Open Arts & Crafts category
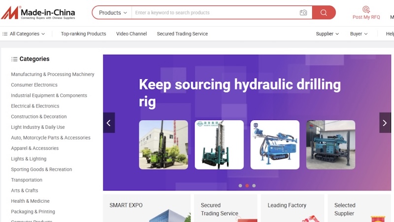394x222 pixels. (x=24, y=190)
